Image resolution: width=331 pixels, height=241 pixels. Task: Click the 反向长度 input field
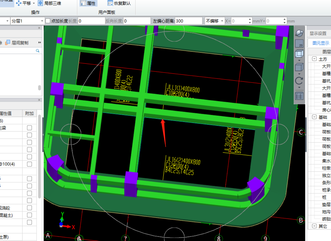[137, 21]
